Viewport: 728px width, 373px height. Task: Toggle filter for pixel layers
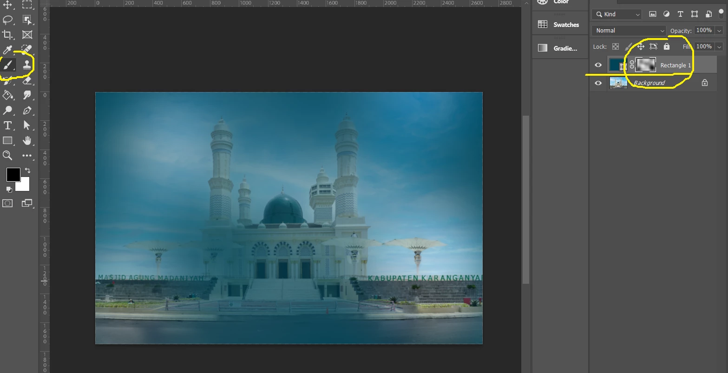(x=653, y=14)
